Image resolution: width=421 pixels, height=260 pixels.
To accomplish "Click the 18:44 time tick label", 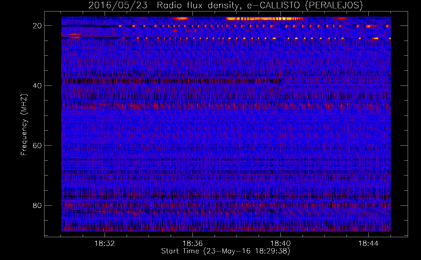I will 368,244.
